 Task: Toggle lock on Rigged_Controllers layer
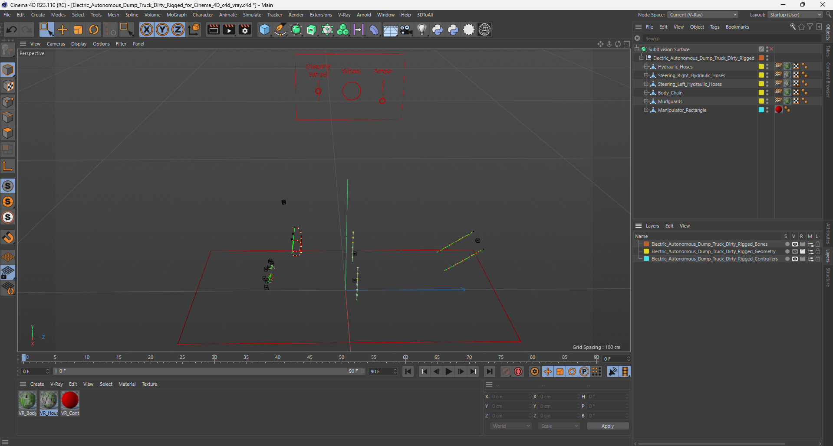tap(818, 259)
